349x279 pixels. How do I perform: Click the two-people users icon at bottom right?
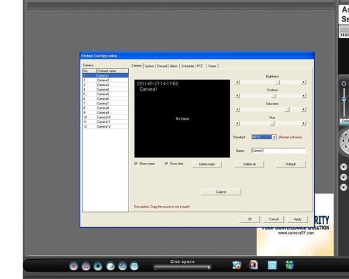[x=290, y=265]
